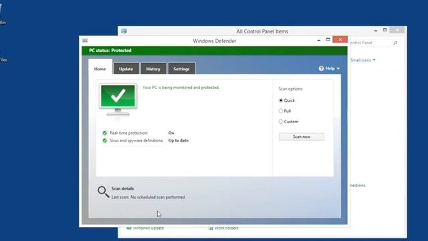The width and height of the screenshot is (428, 241).
Task: Select the Custom scan option
Action: point(281,122)
